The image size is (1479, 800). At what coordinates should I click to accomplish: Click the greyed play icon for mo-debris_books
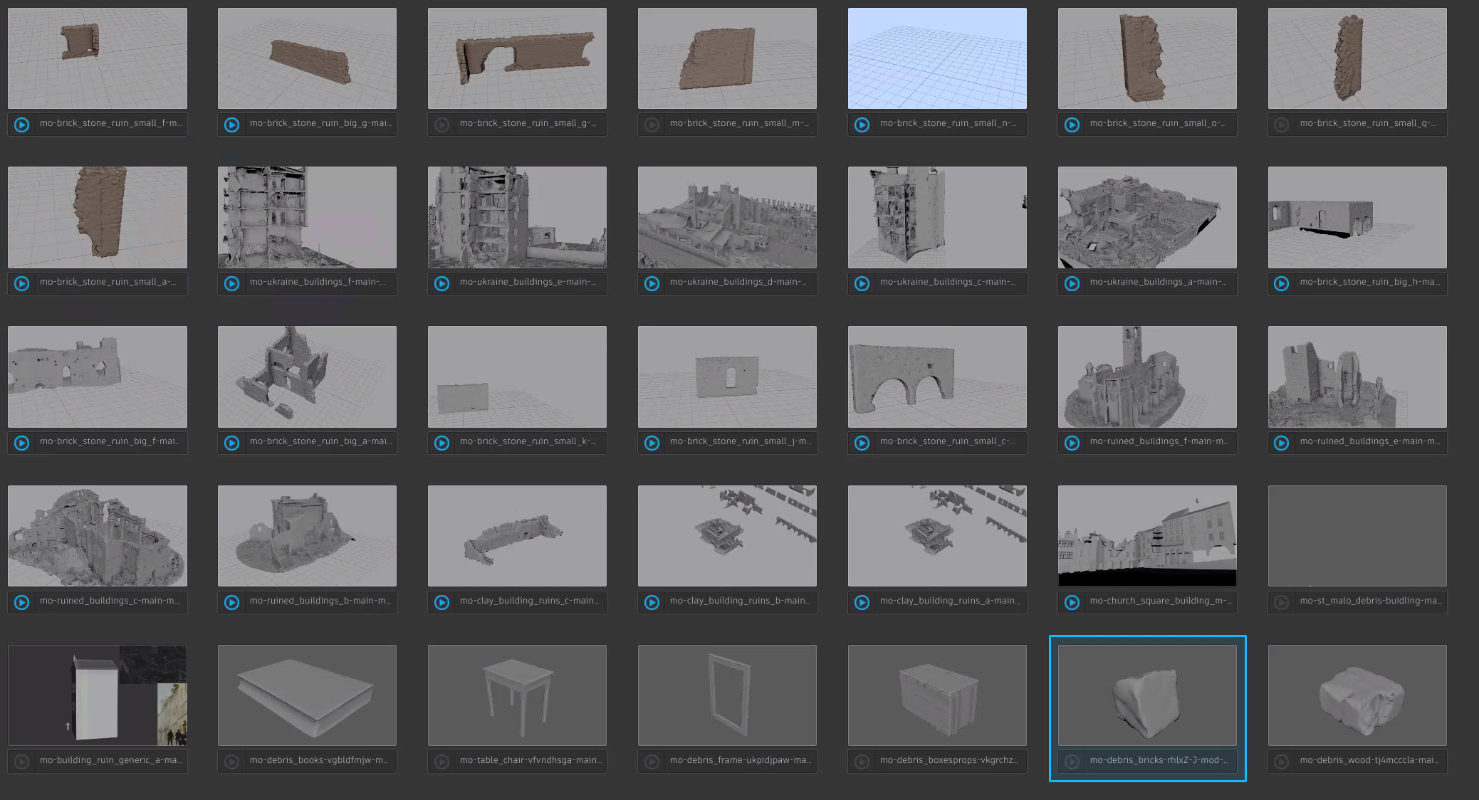pyautogui.click(x=232, y=762)
